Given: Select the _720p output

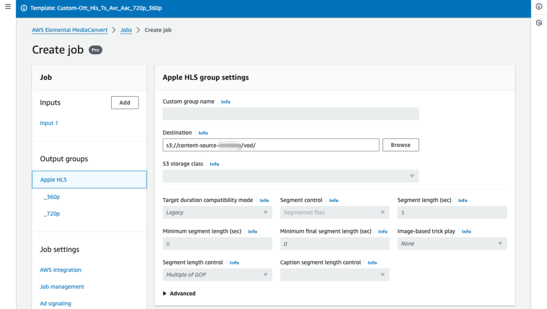Looking at the screenshot, I should coord(52,214).
